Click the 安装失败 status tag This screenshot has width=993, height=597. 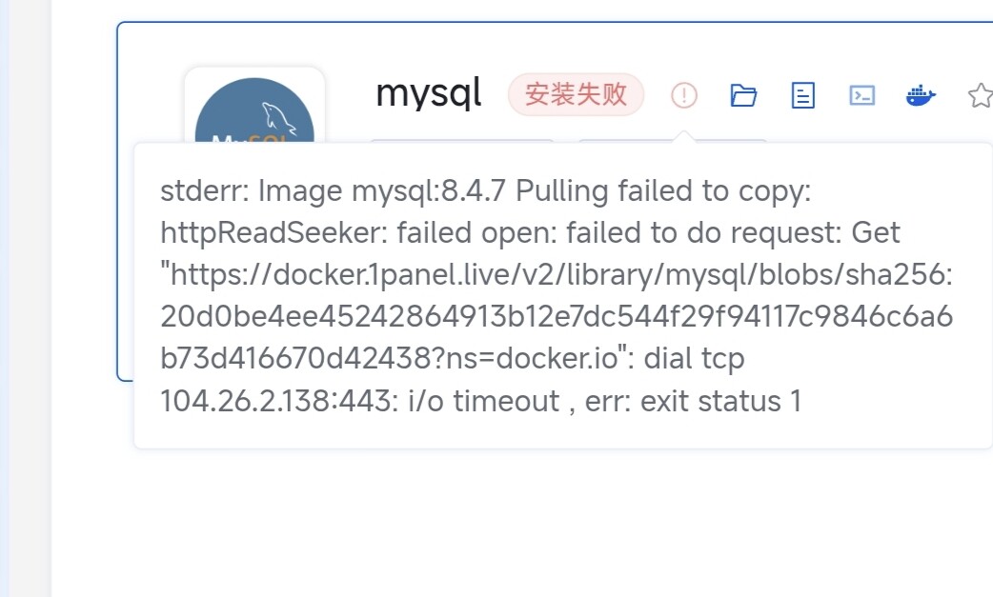[576, 94]
